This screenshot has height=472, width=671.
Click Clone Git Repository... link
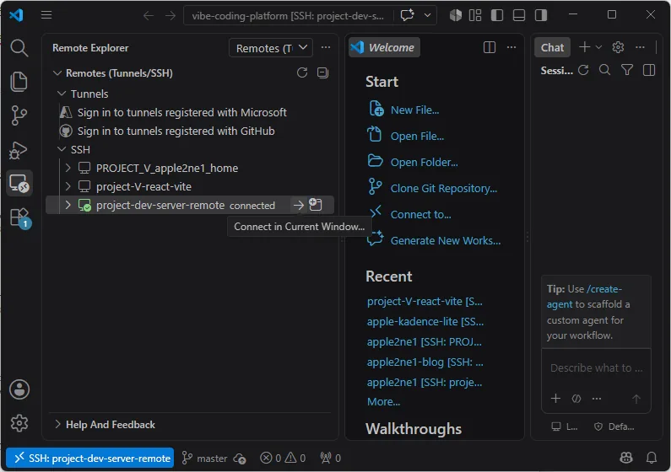tap(443, 188)
